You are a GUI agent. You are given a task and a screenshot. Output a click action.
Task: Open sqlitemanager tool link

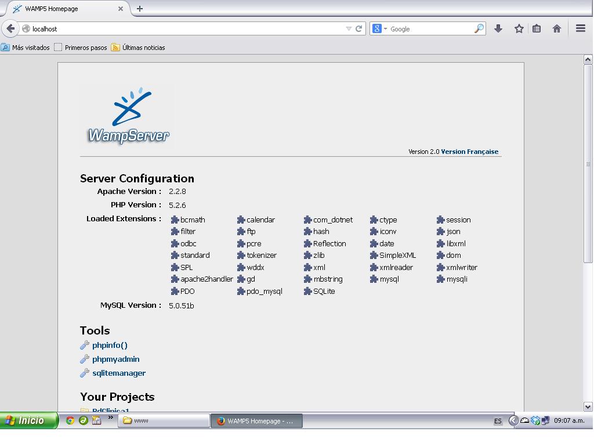119,373
